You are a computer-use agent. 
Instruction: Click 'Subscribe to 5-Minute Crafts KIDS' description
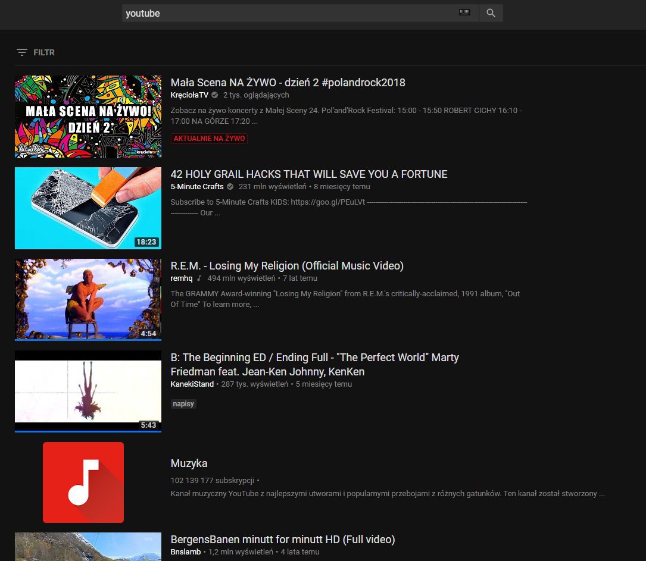coord(349,208)
